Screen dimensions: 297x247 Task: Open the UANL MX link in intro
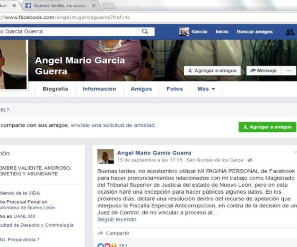[25, 216]
